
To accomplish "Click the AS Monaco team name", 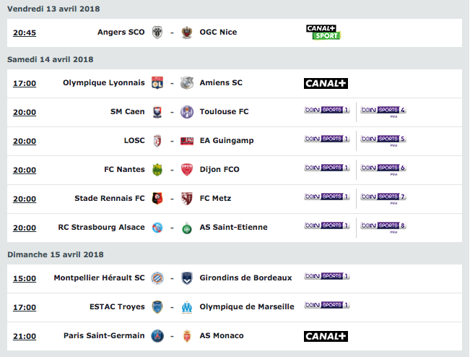I will pyautogui.click(x=222, y=336).
